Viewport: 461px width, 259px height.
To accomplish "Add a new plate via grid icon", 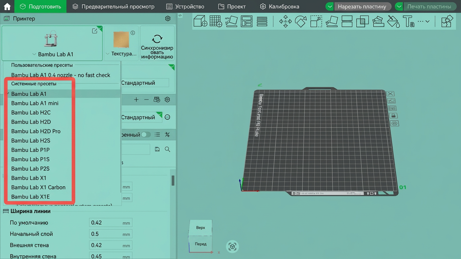I will (216, 21).
